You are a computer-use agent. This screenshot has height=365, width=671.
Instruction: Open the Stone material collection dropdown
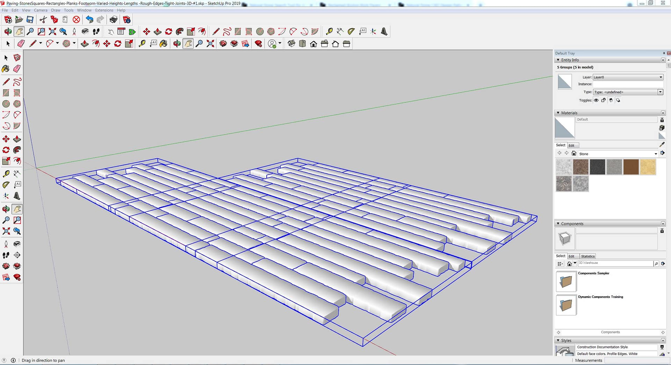655,154
